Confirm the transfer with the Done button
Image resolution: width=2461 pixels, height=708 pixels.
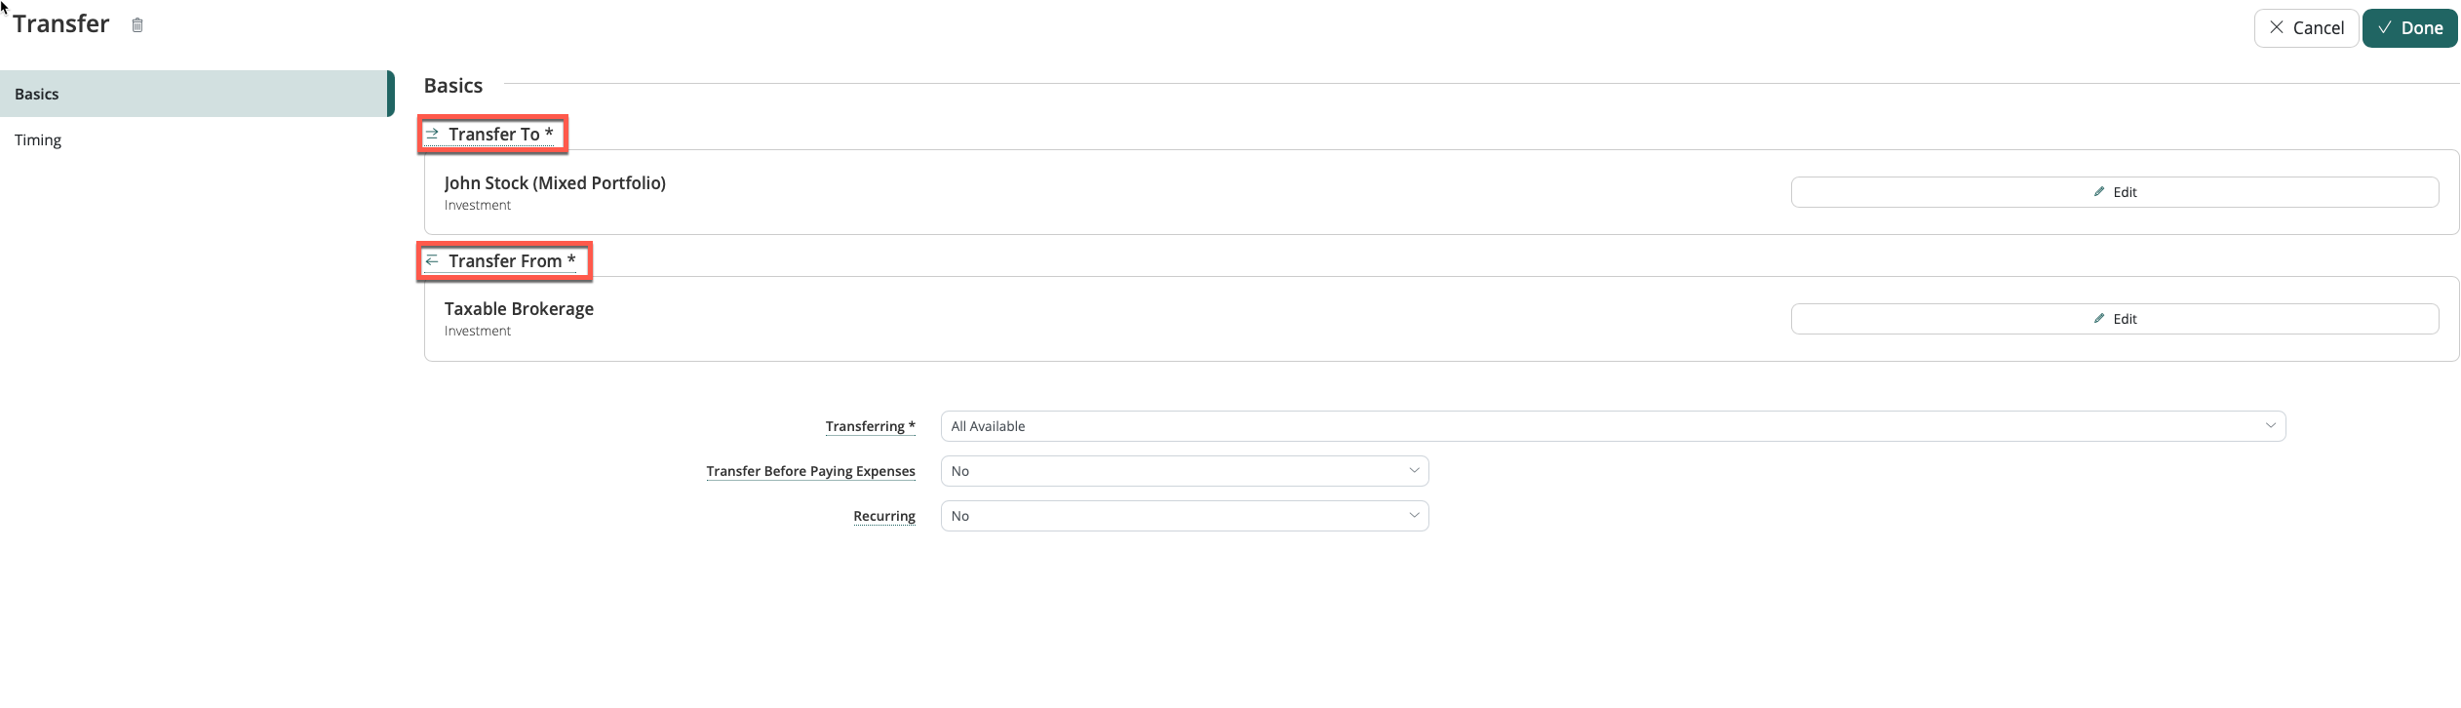(x=2408, y=28)
